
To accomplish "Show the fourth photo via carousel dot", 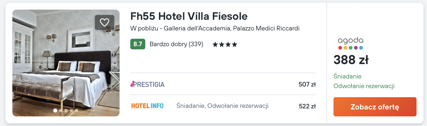I will point(71,111).
